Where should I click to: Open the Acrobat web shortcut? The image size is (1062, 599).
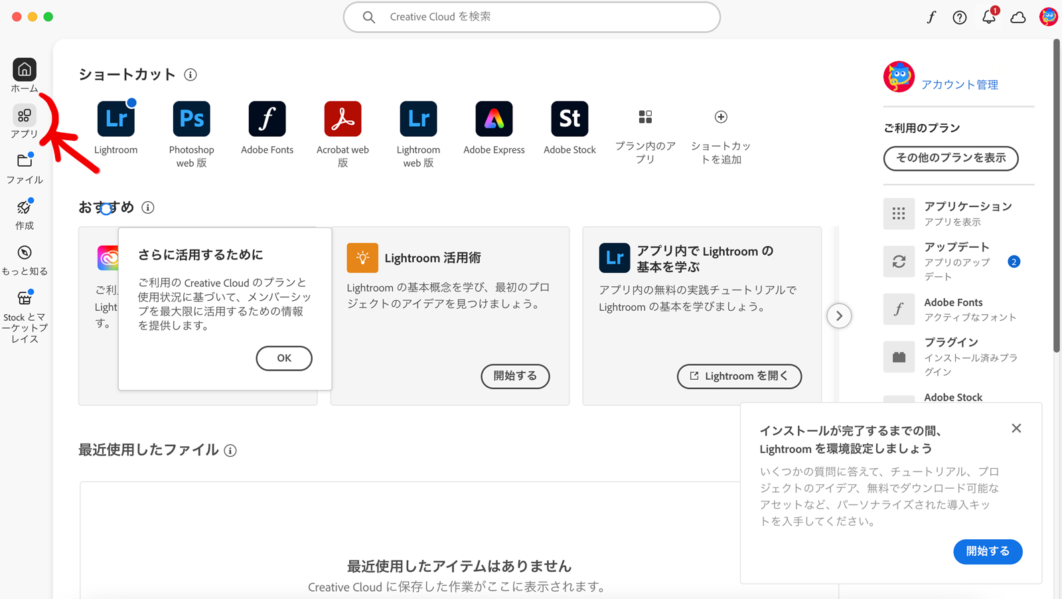tap(342, 119)
